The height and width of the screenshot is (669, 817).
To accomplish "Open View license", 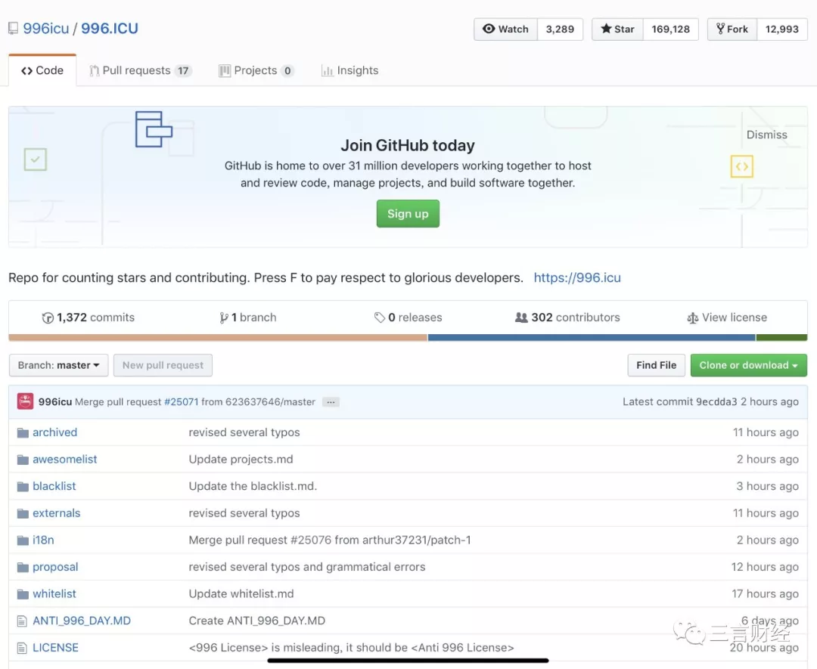I will (727, 317).
